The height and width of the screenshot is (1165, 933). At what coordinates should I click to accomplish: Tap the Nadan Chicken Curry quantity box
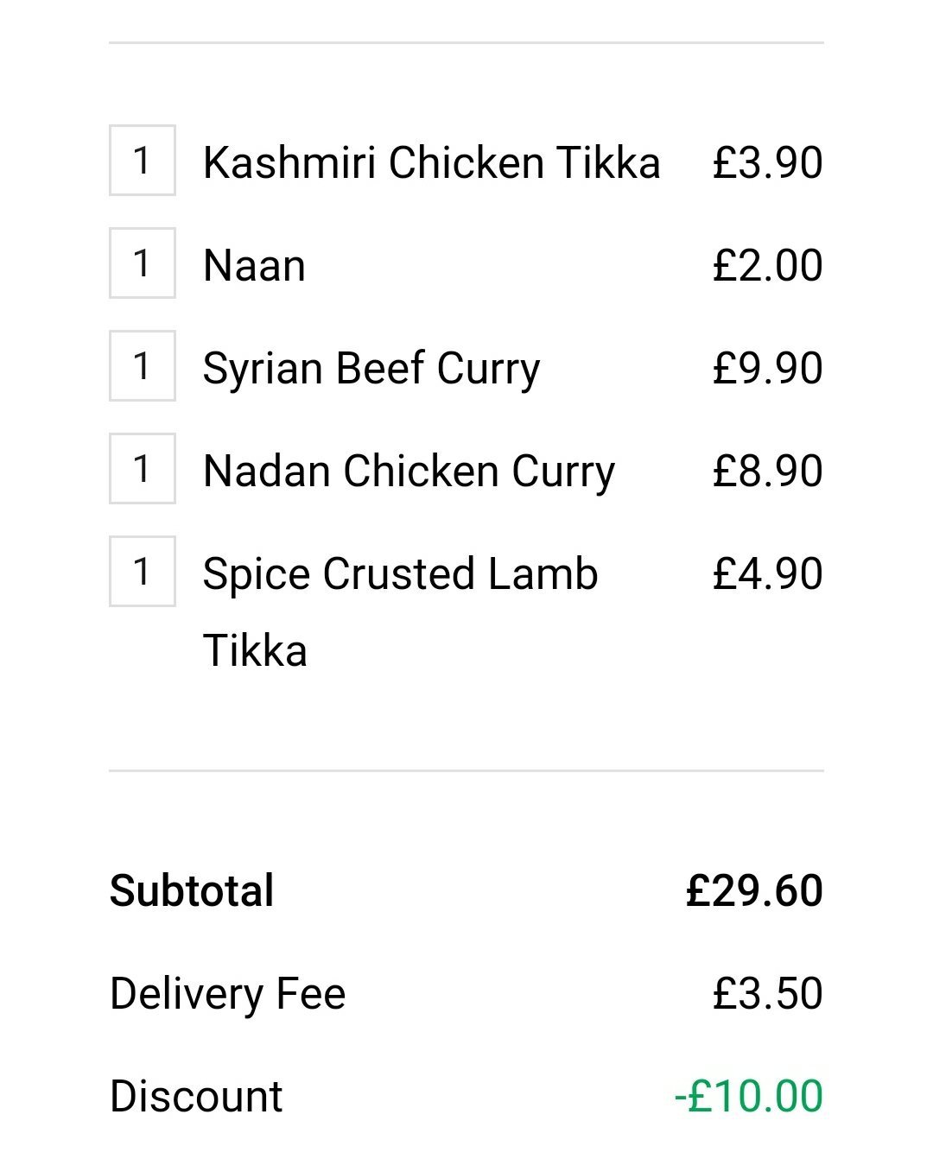point(143,469)
